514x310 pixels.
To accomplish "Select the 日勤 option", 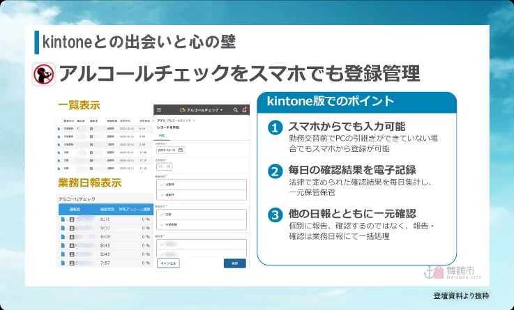I will click(169, 215).
